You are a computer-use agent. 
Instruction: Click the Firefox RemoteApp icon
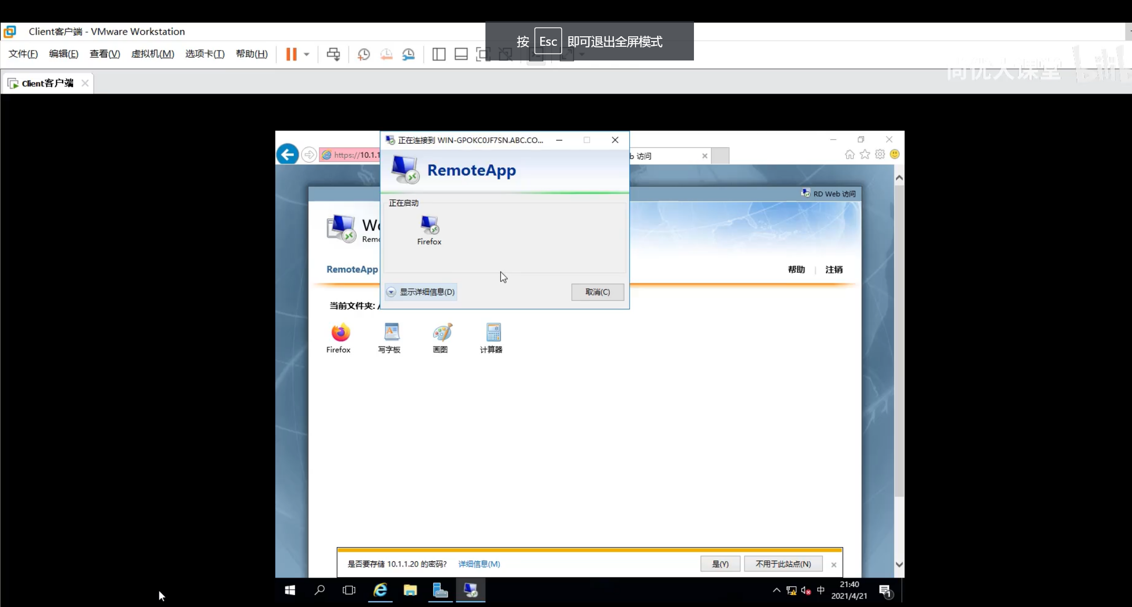340,333
